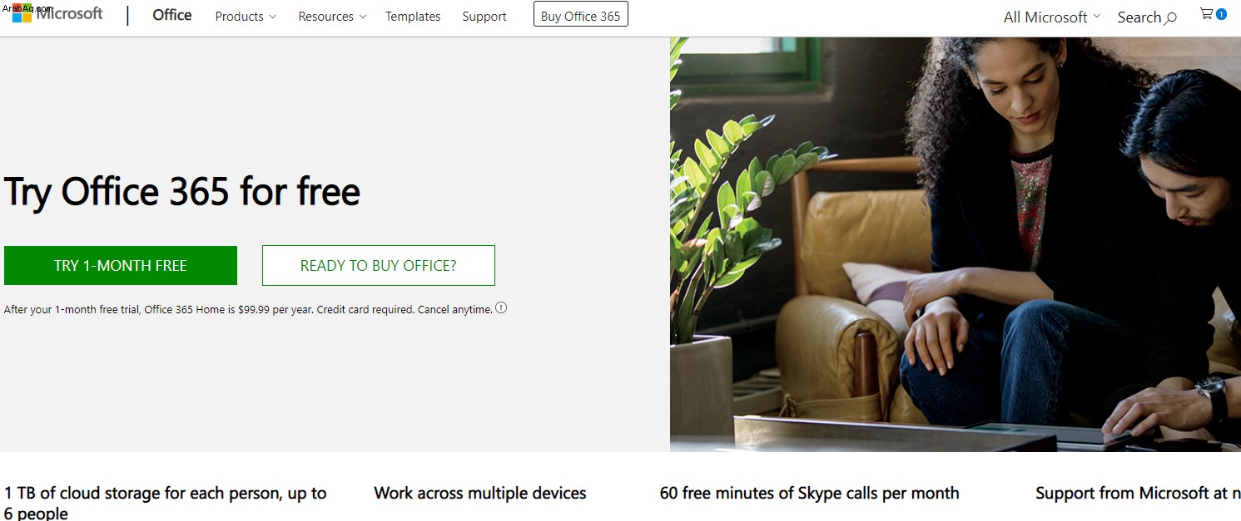Go to the Support menu item
Image resolution: width=1241 pixels, height=521 pixels.
[x=484, y=17]
